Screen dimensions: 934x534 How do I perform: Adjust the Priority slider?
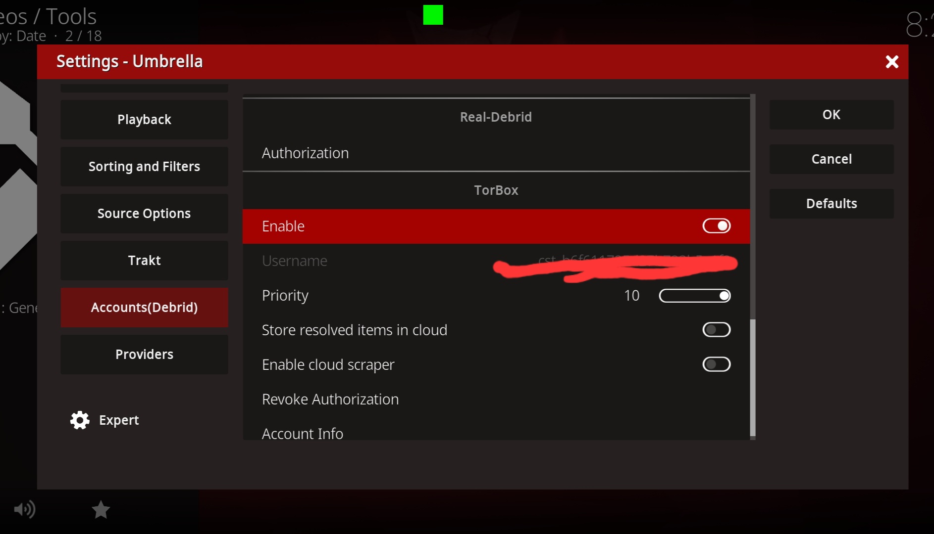pyautogui.click(x=694, y=296)
